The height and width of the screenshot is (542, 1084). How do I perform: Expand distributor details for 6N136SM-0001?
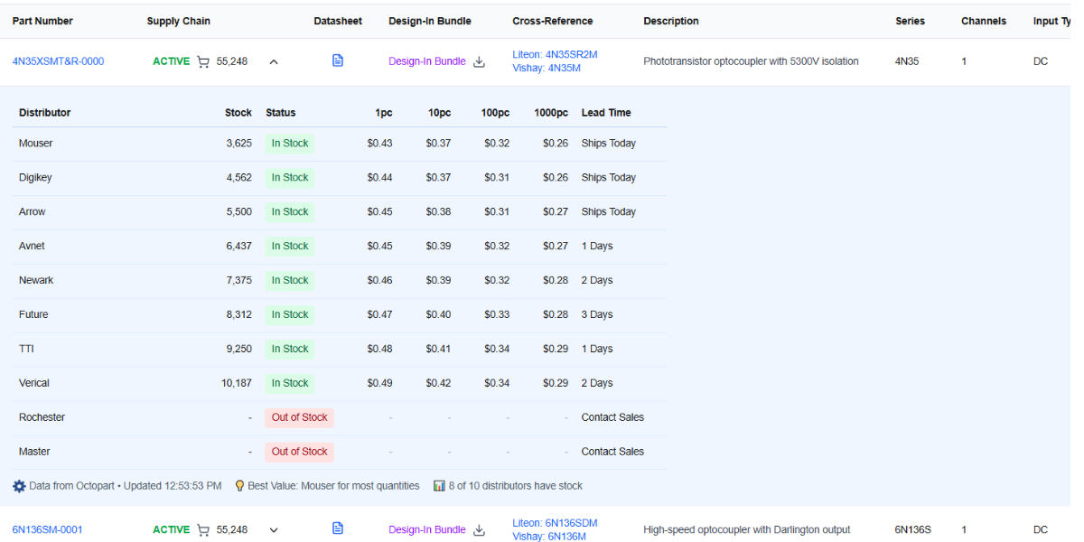point(274,530)
